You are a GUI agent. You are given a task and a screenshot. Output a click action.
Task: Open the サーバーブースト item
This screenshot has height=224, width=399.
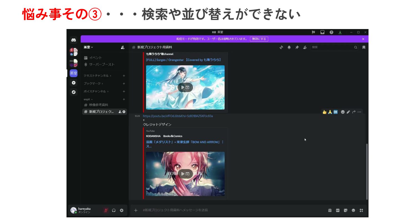point(104,64)
